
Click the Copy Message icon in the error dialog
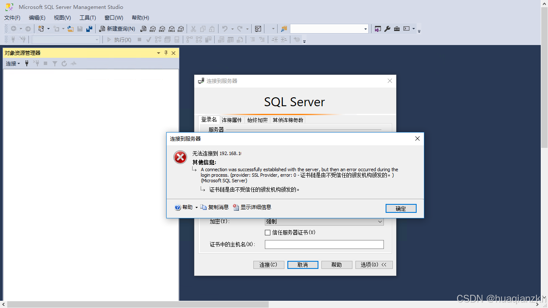click(x=204, y=207)
